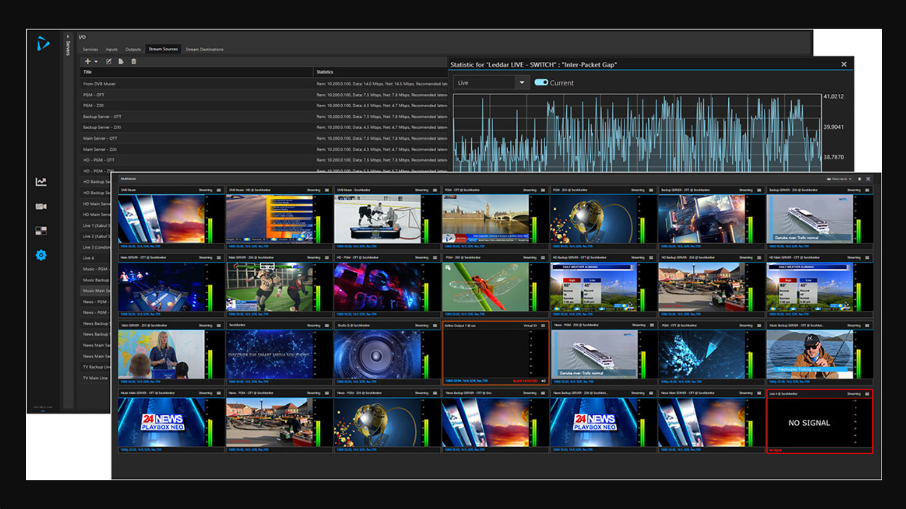This screenshot has height=509, width=906.
Task: Select the 'TV Main Line' row
Action: point(96,378)
